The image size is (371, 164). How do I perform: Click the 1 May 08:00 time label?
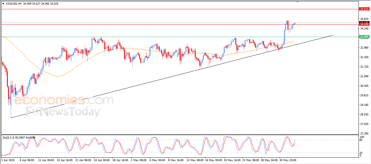click(x=139, y=160)
